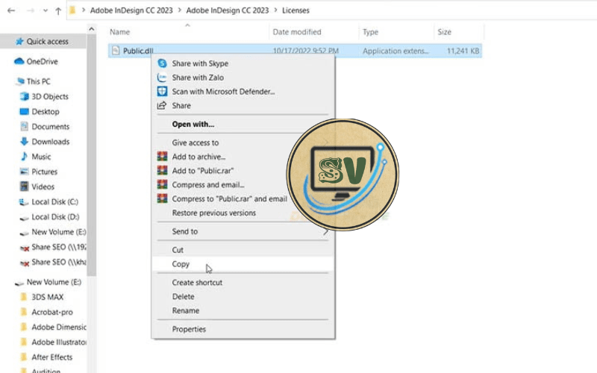
Task: Choose Create shortcut
Action: (x=243, y=283)
